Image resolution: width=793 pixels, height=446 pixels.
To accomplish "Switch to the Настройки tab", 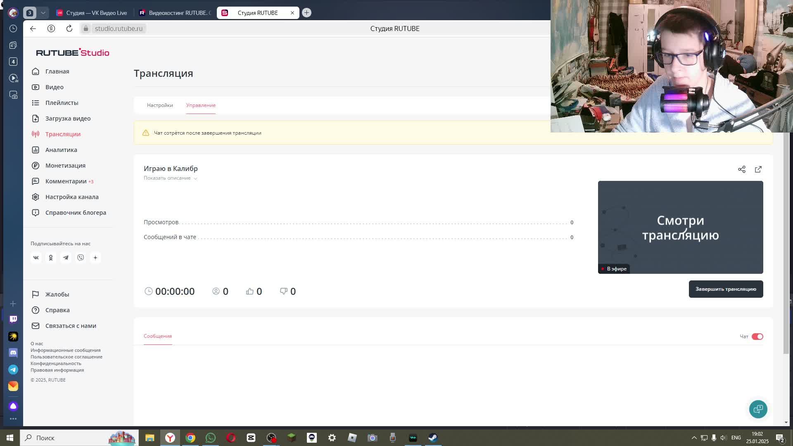I will click(160, 105).
